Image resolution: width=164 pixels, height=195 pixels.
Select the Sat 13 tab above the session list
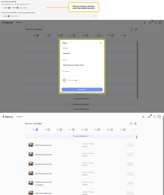[59, 129]
